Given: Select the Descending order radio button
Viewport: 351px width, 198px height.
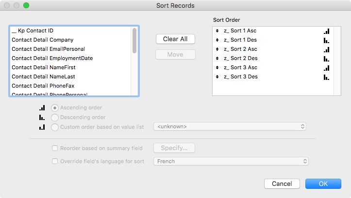Looking at the screenshot, I should point(55,117).
